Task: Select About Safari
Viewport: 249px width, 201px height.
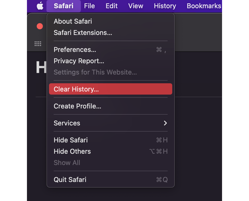Action: pyautogui.click(x=73, y=21)
